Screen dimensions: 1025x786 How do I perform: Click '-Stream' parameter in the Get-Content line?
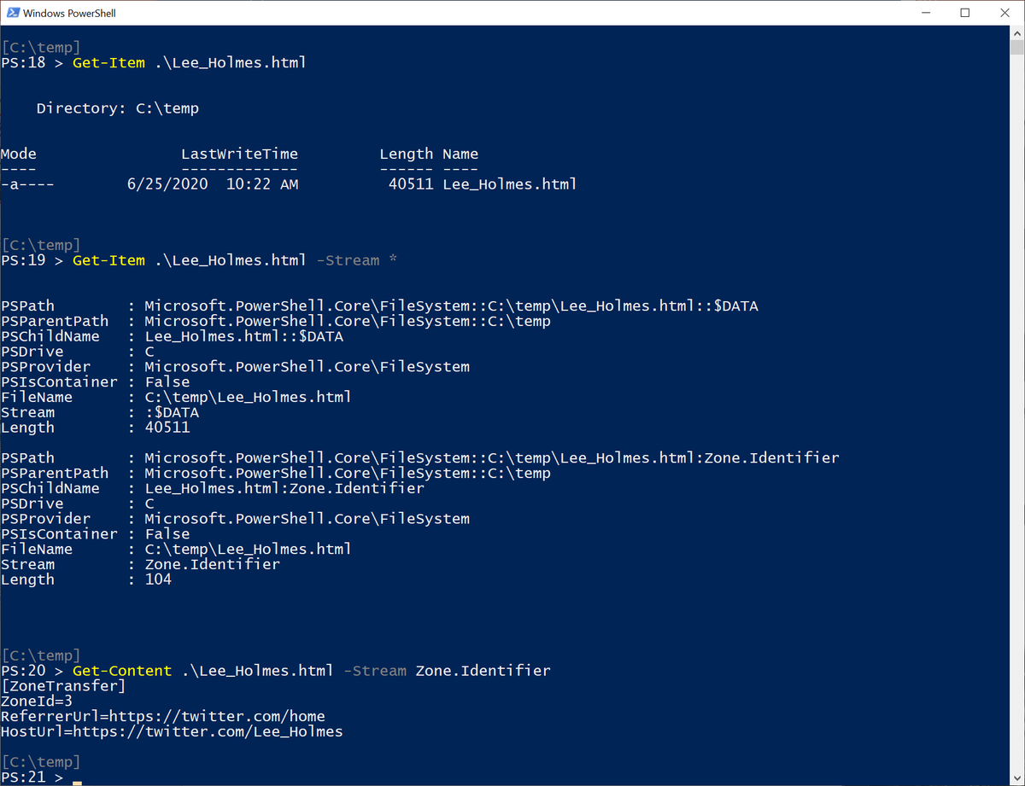click(375, 672)
